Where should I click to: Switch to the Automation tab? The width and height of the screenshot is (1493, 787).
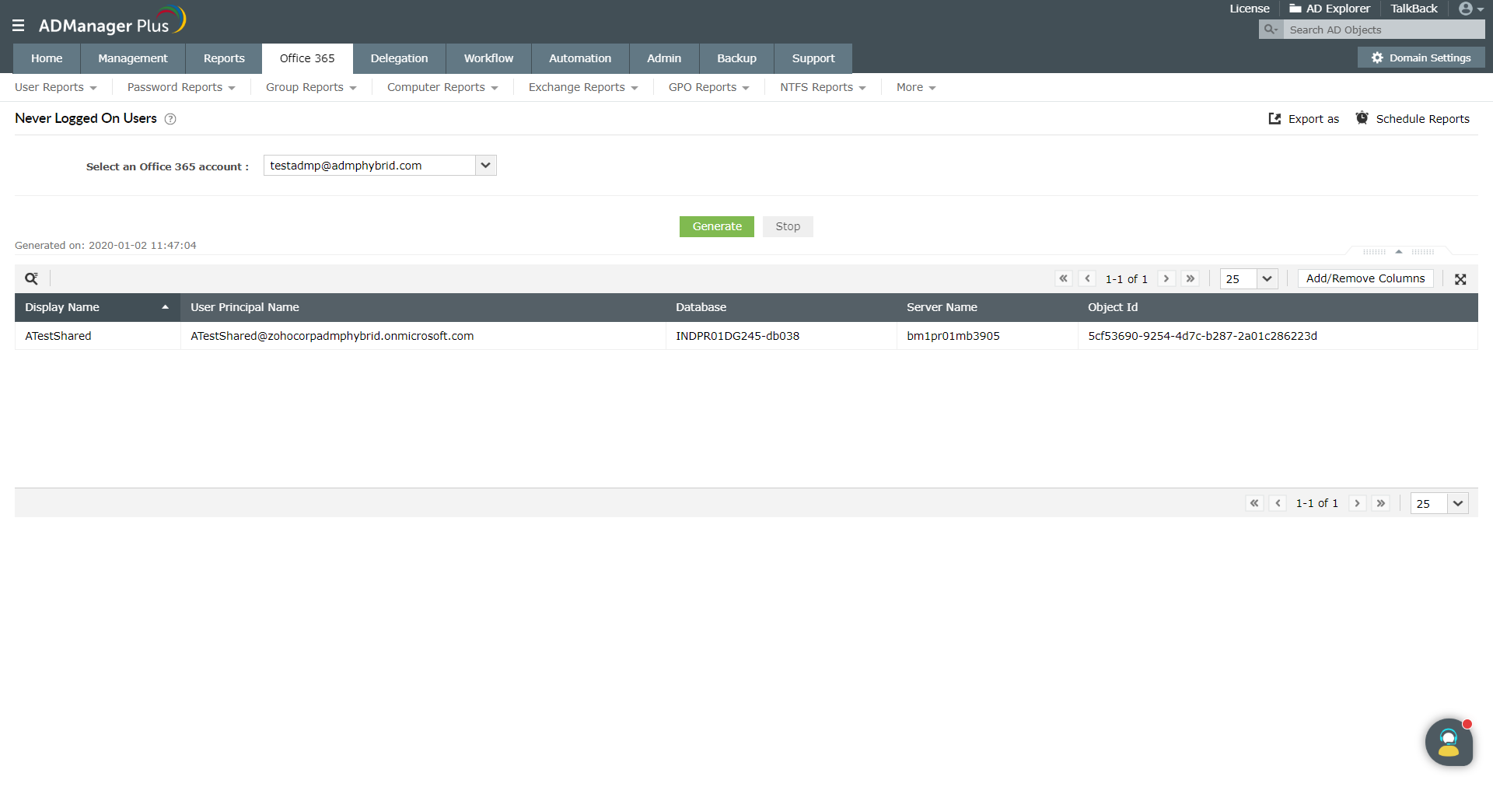tap(580, 58)
